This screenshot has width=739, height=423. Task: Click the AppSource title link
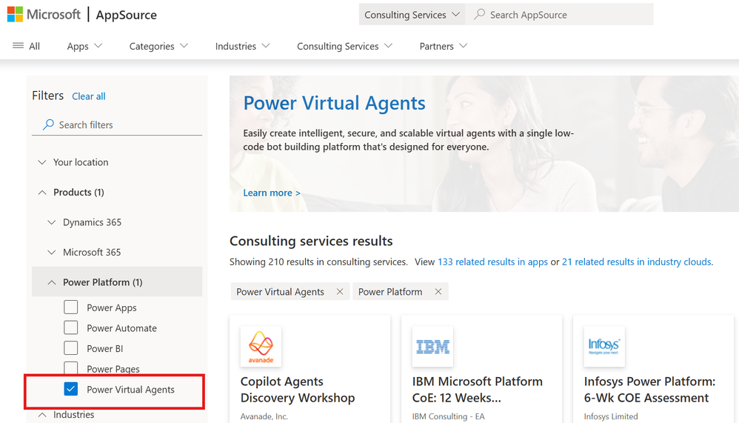(127, 15)
